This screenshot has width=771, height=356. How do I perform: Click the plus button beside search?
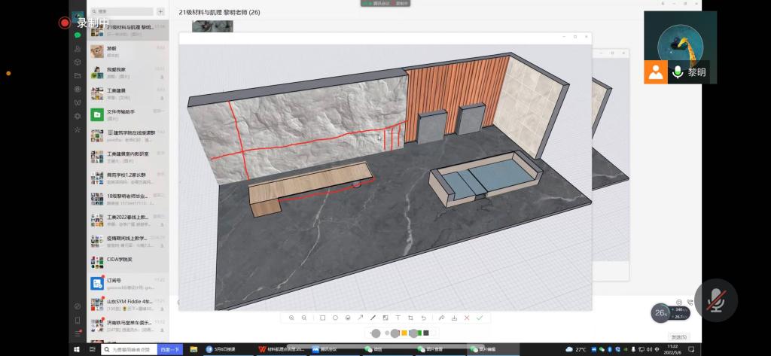point(160,11)
